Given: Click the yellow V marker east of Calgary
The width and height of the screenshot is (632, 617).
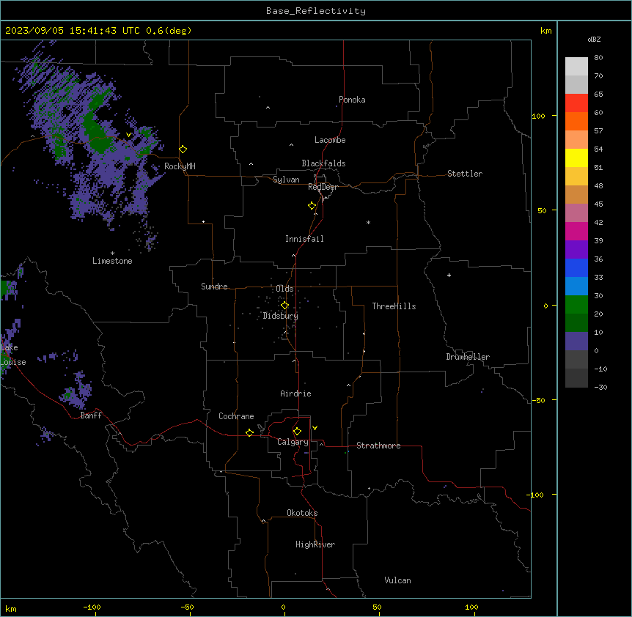Looking at the screenshot, I should pos(315,428).
